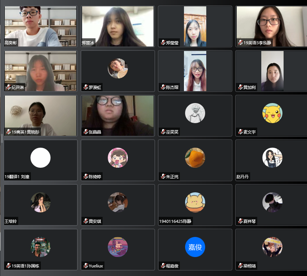Select the Pikachu avatar of 麦文宇

(272, 113)
